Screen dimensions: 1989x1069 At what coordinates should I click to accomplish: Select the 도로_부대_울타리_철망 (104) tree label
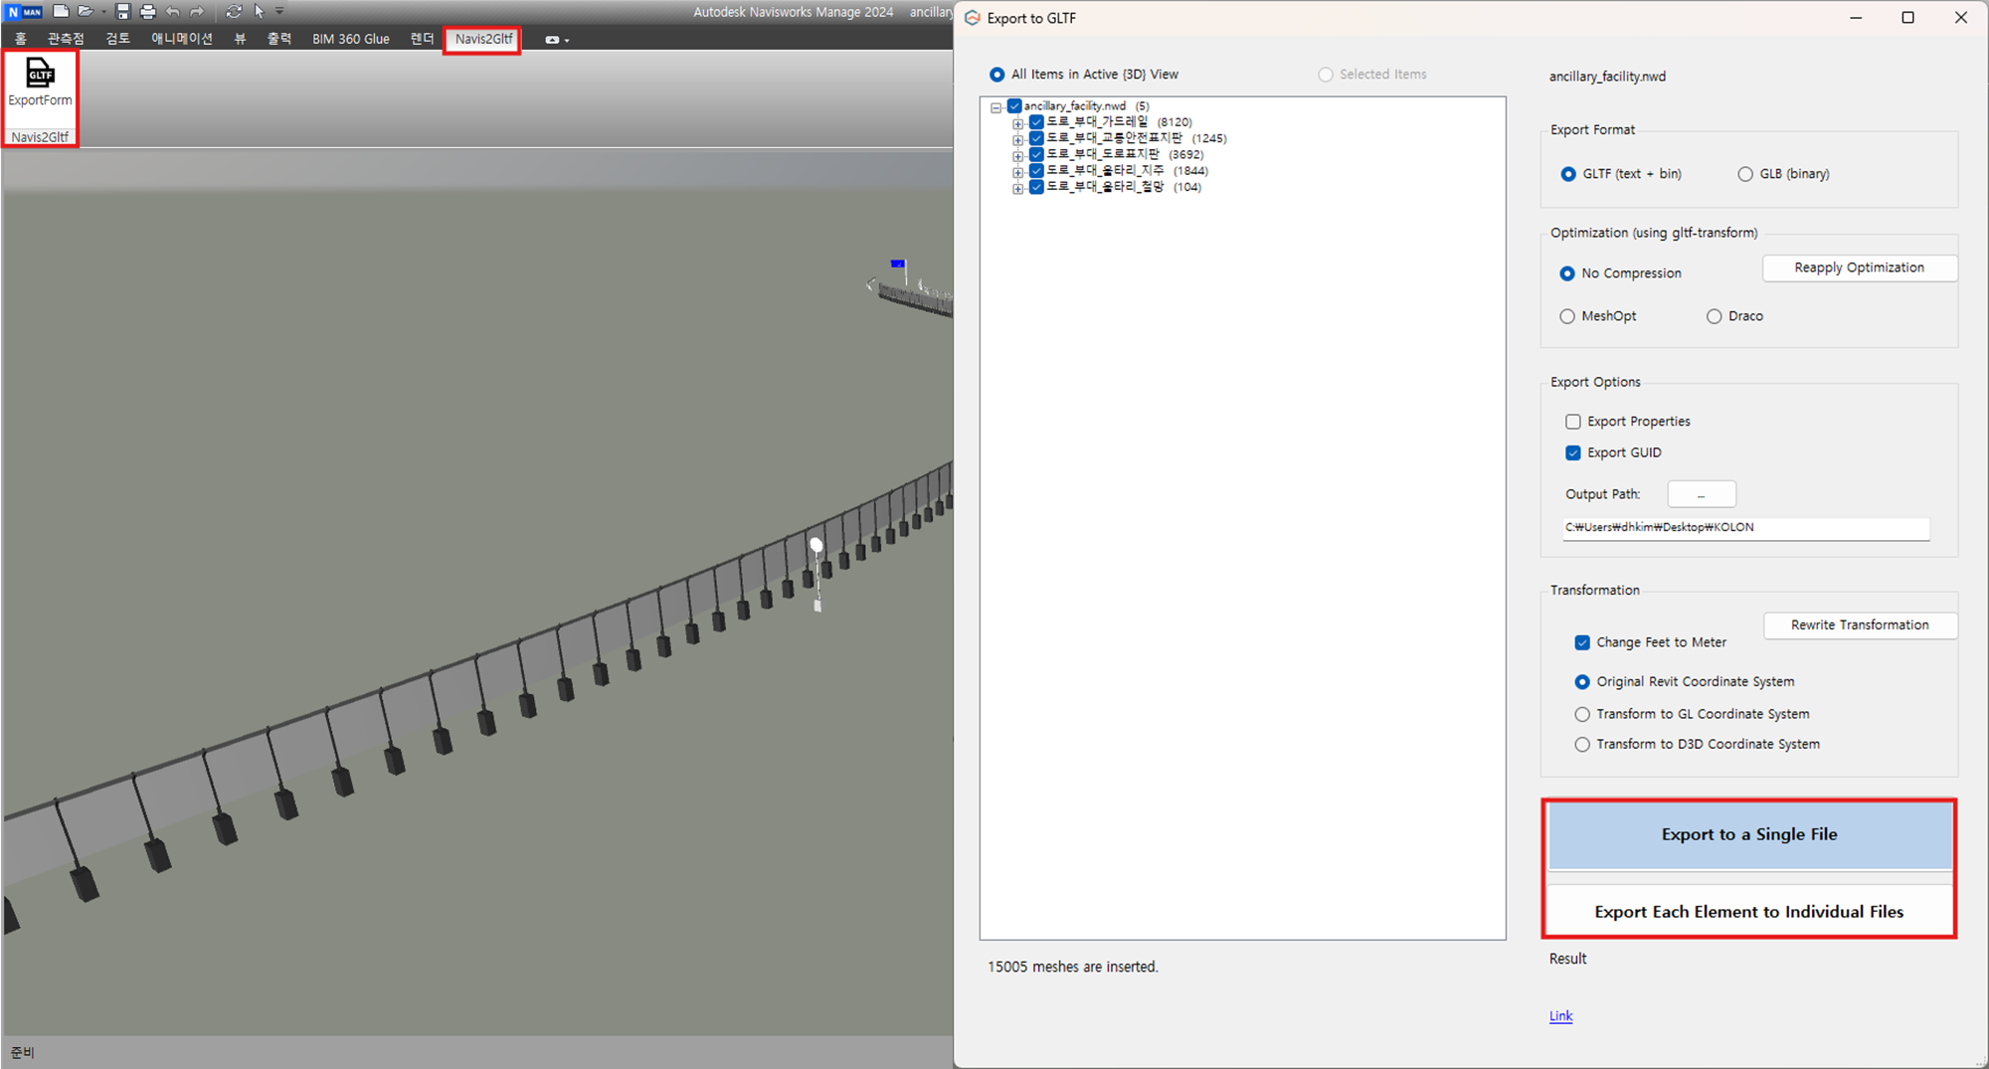[1124, 187]
